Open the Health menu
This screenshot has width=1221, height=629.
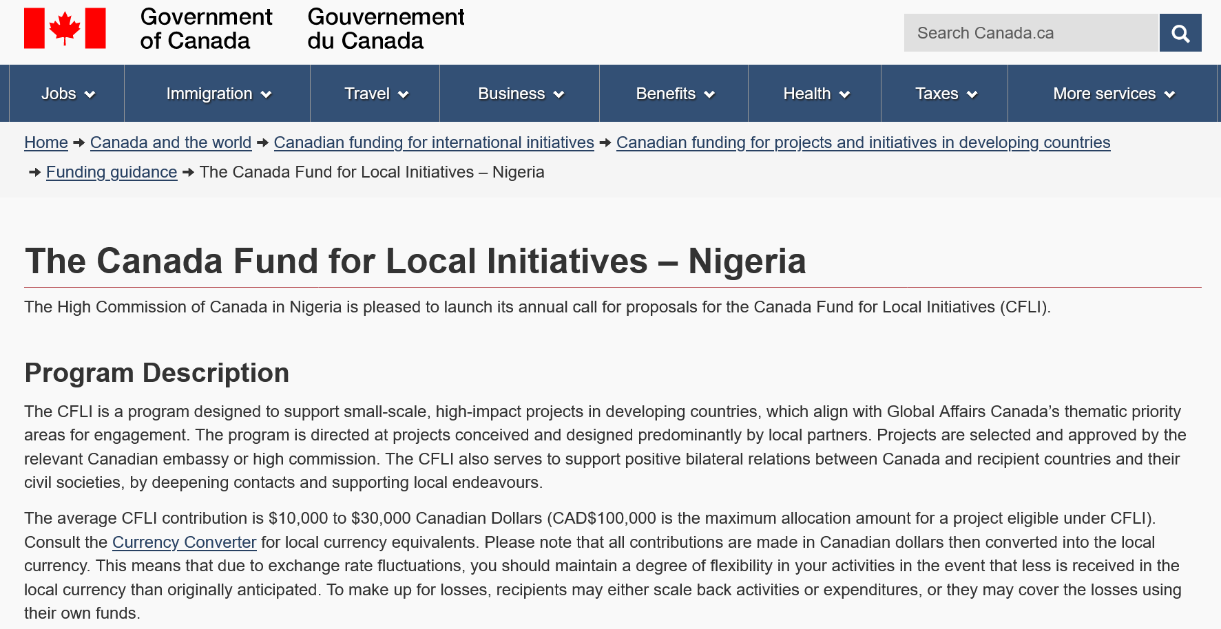coord(816,94)
